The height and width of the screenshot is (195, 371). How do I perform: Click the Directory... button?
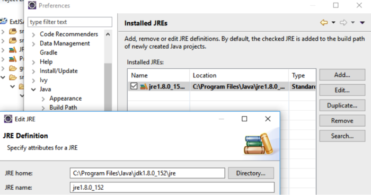pos(251,173)
